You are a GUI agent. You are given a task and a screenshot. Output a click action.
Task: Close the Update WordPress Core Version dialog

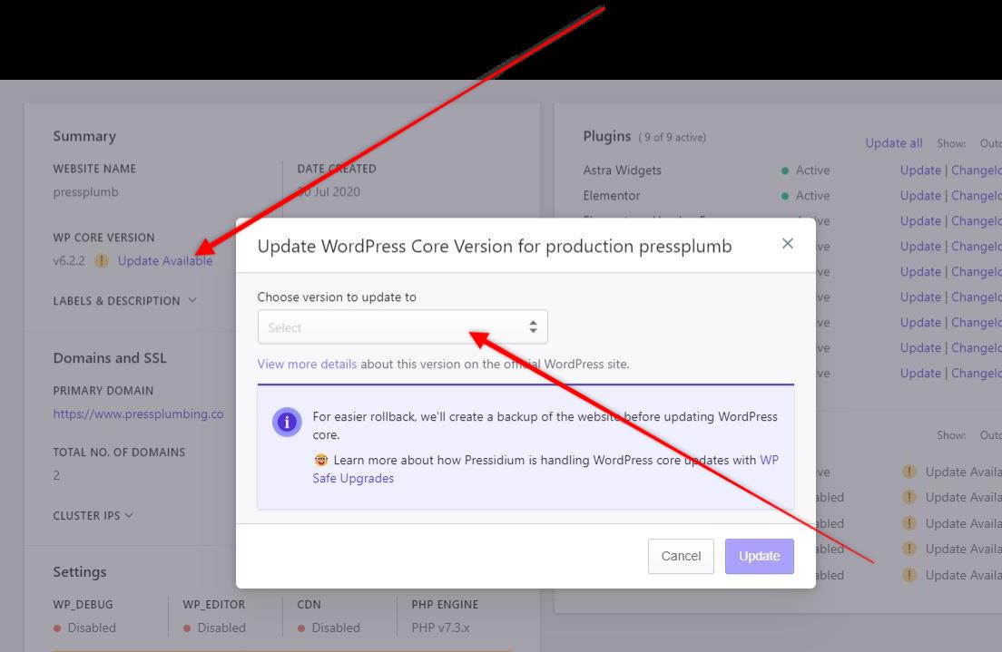(x=787, y=243)
